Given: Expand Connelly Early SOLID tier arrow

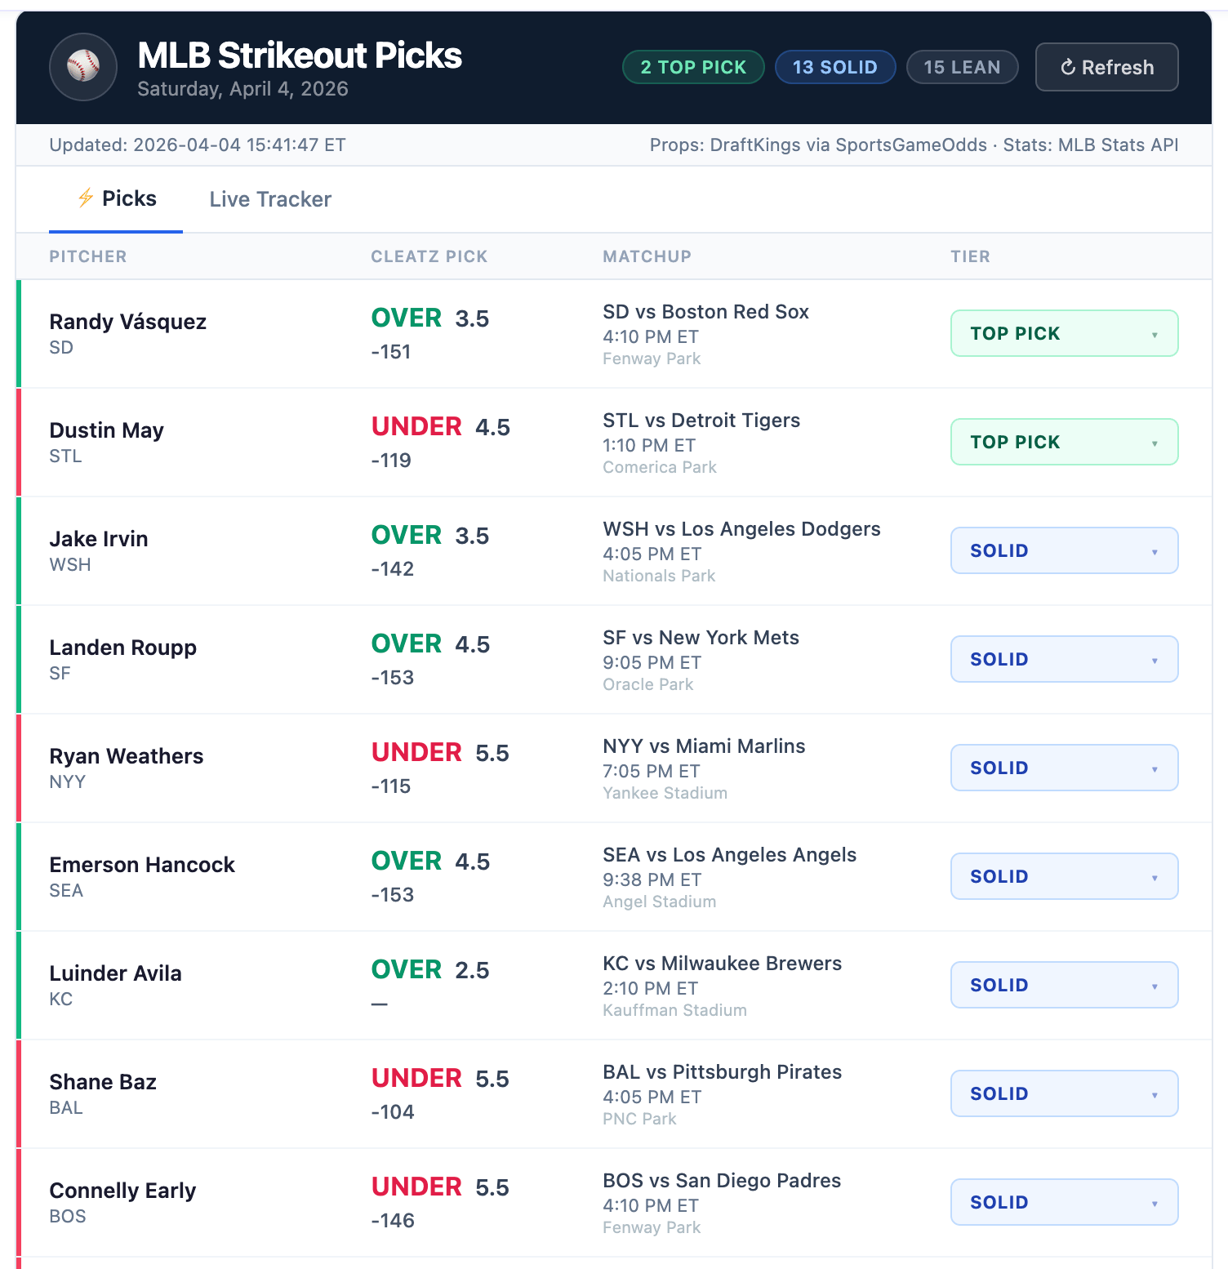Looking at the screenshot, I should (1155, 1204).
